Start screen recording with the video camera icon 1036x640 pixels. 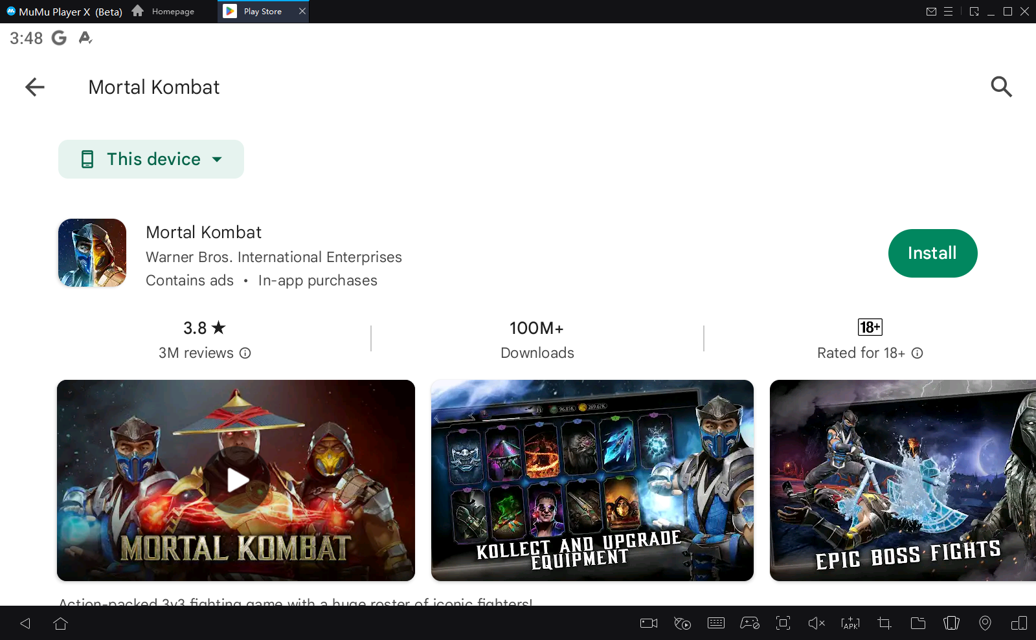(x=648, y=623)
